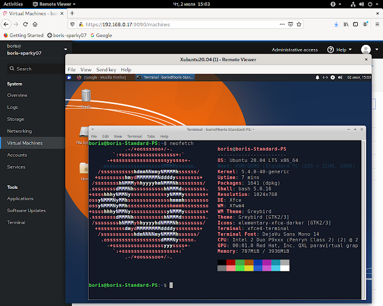Switch to Google Mozilla Firefox taskbar item
This screenshot has height=306, width=383.
[102, 77]
